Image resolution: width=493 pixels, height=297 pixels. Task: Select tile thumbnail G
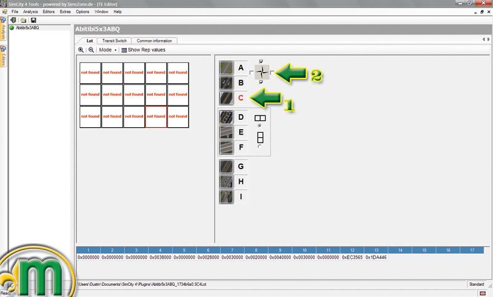226,167
